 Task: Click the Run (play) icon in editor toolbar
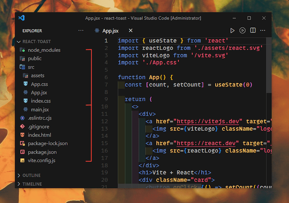232,30
